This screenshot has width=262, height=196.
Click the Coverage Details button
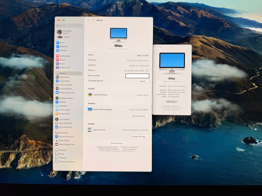143,81
